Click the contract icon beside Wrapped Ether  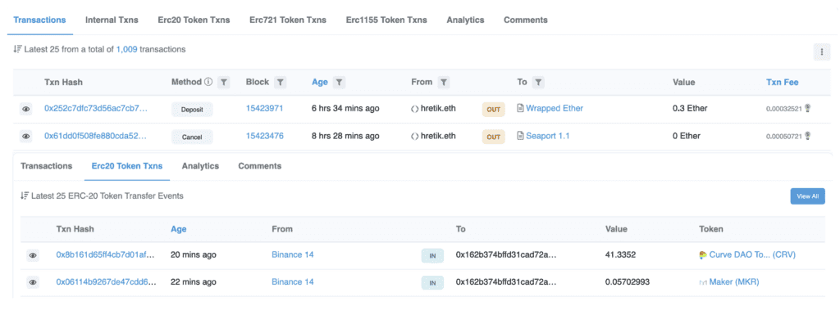click(x=520, y=108)
